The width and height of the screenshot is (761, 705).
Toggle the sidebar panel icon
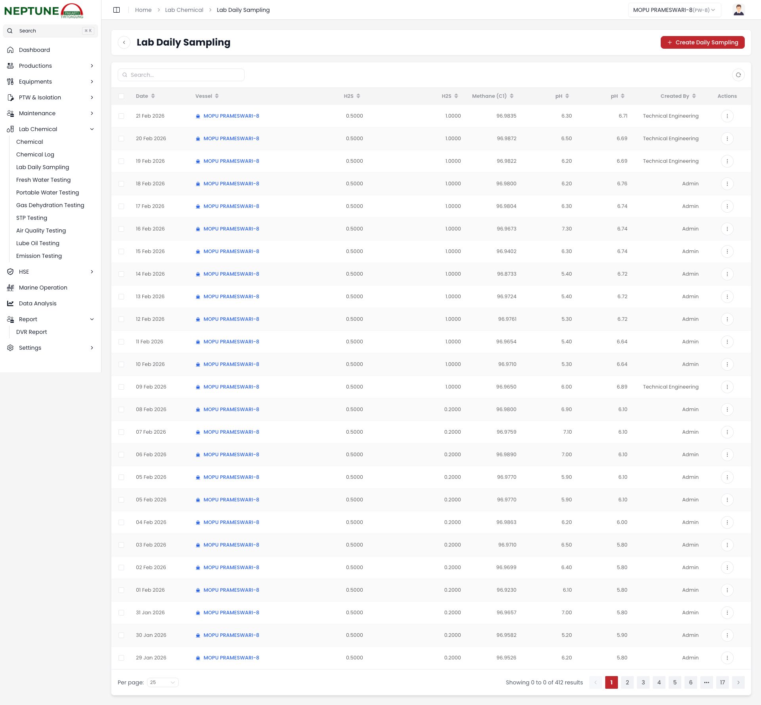[117, 10]
